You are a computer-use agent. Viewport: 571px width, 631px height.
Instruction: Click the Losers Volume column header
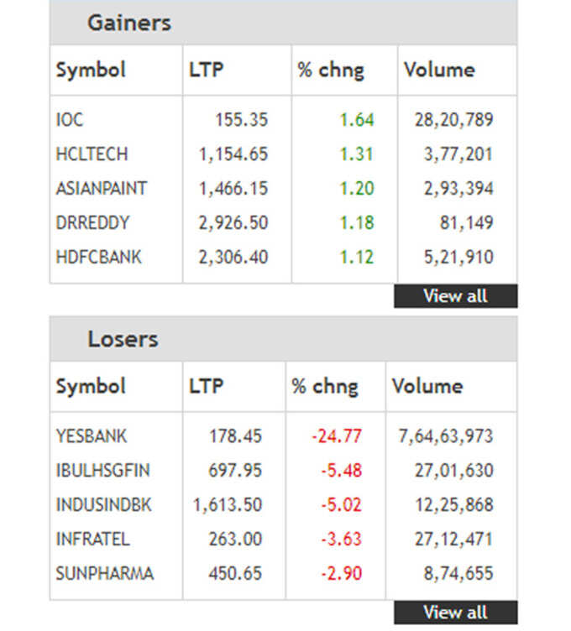click(x=427, y=386)
